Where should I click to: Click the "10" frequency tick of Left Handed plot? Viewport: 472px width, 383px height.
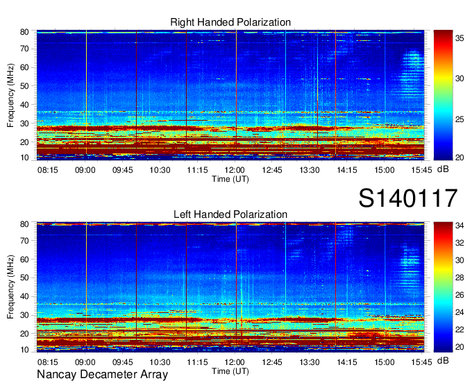(24, 350)
